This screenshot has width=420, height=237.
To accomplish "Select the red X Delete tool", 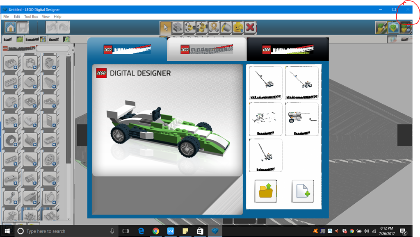I will click(x=250, y=27).
